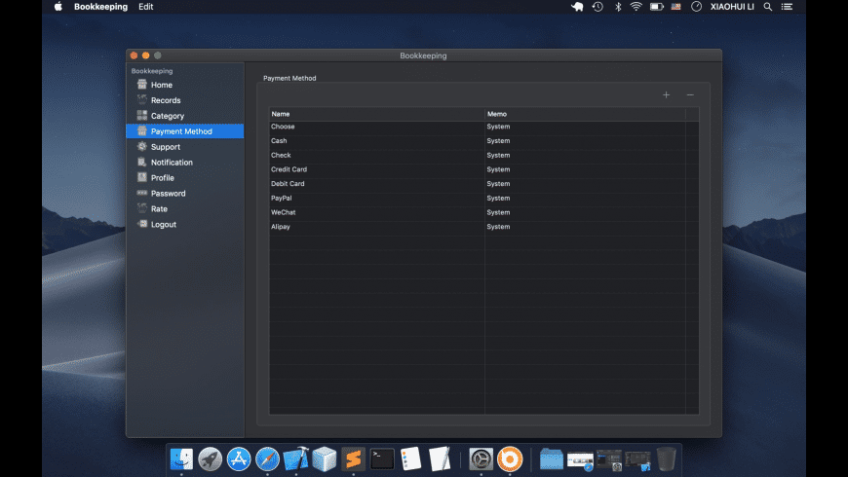Open Profile in the sidebar
Screen dimensions: 848x477
coord(162,178)
